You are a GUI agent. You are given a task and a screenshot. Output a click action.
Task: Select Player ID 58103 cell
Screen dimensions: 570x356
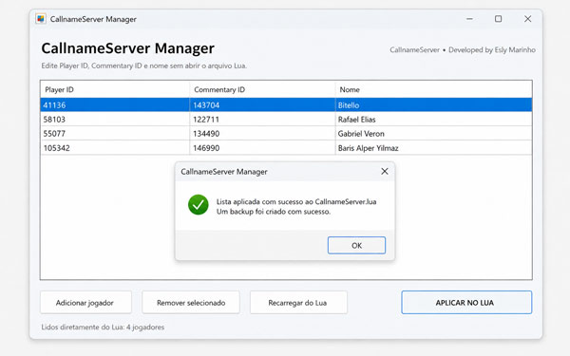tap(115, 120)
